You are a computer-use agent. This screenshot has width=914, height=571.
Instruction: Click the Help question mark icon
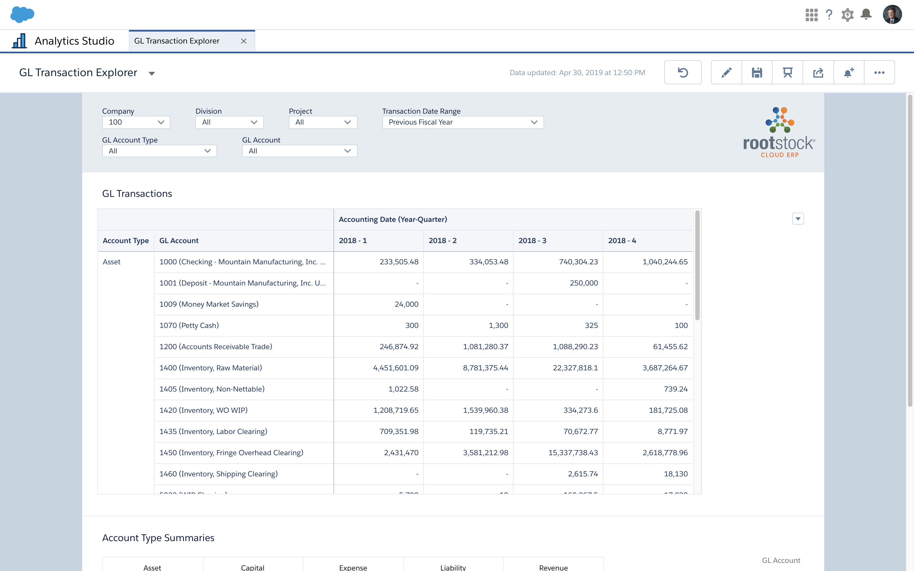829,15
